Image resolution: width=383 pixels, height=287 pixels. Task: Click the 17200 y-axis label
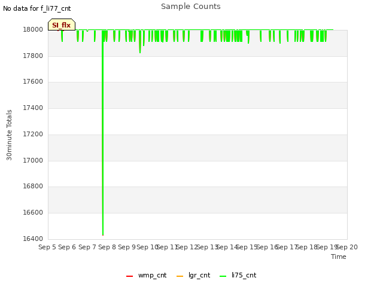pos(33,134)
